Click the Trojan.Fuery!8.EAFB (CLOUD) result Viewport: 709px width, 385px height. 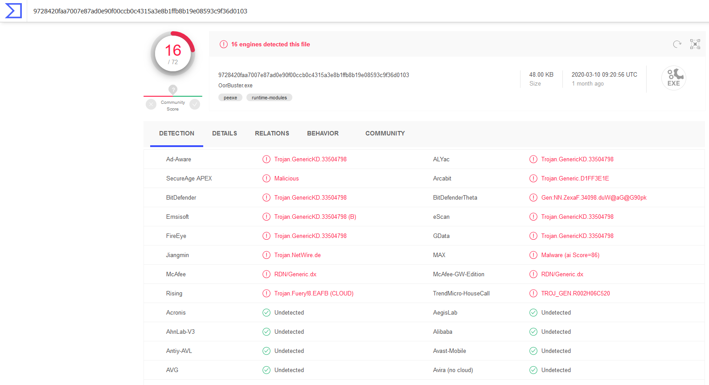click(314, 293)
